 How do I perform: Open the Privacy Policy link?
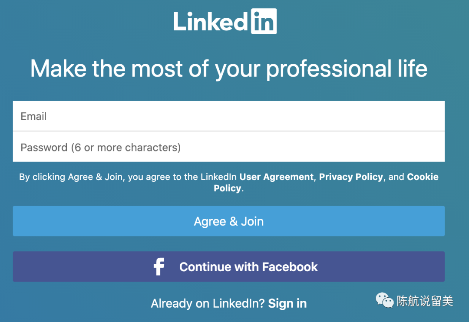tap(351, 177)
